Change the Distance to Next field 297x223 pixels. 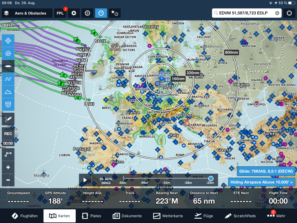(x=204, y=198)
